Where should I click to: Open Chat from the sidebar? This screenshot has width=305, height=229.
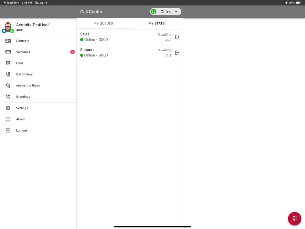(38, 63)
